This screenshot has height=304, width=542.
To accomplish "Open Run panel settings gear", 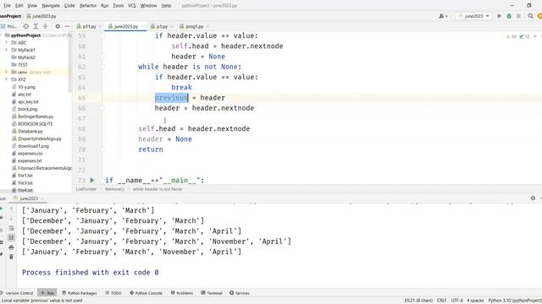I will [533, 198].
